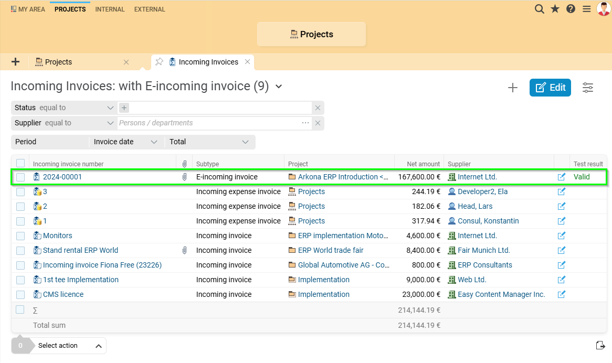Open the help question mark icon
This screenshot has height=363, width=612.
point(571,9)
